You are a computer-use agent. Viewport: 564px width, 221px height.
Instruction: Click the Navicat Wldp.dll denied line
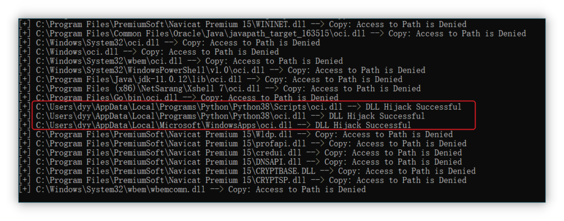coord(237,134)
